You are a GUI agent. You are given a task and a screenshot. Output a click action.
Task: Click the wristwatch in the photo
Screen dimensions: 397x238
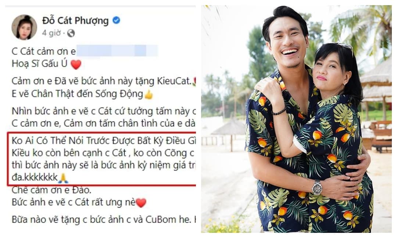(317, 187)
